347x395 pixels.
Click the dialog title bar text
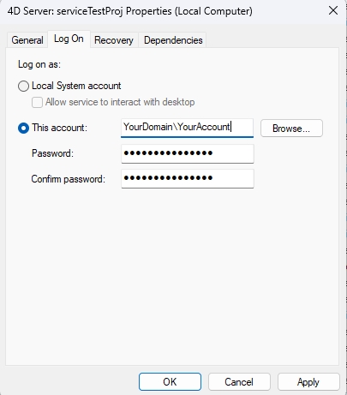(130, 11)
